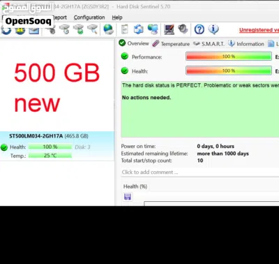The height and width of the screenshot is (264, 279).
Task: Click the disk with green check icon
Action: click(x=78, y=29)
